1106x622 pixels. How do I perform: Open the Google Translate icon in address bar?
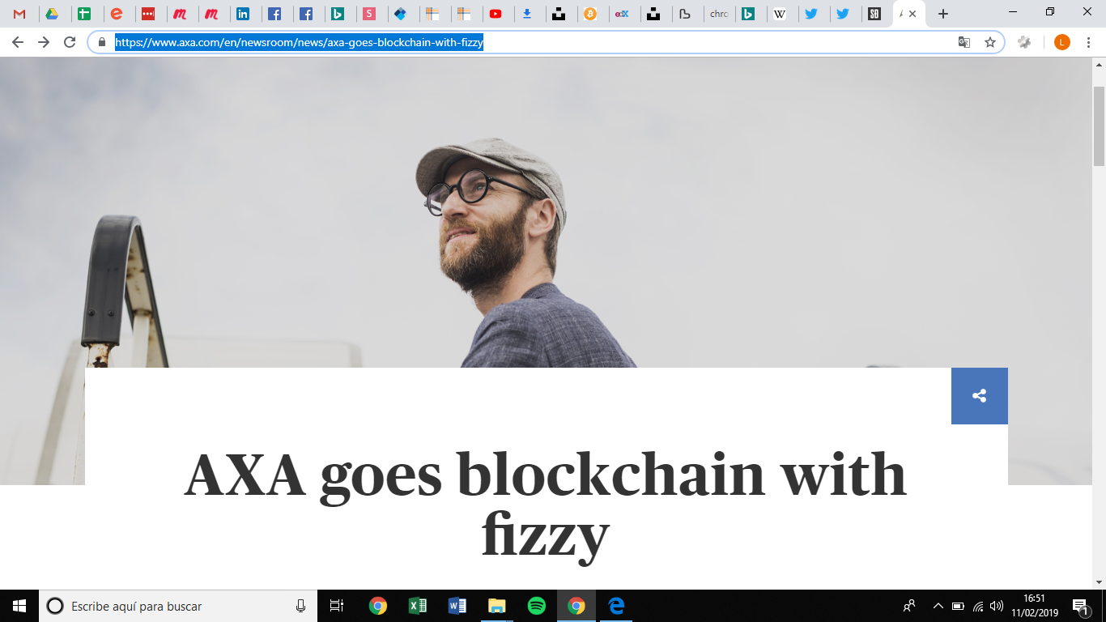(x=964, y=42)
